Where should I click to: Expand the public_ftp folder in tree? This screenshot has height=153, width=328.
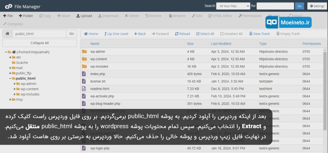tap(10, 73)
